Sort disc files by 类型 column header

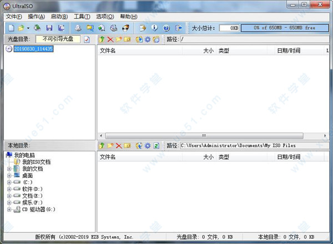(x=241, y=50)
